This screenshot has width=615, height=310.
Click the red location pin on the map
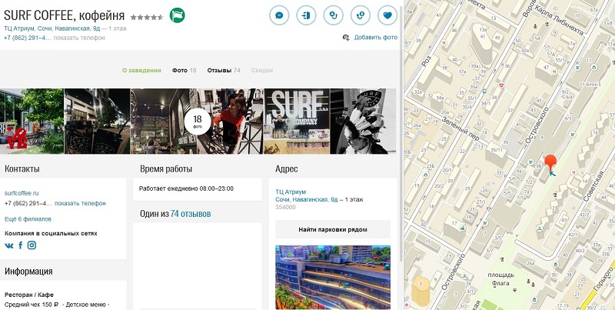[550, 164]
